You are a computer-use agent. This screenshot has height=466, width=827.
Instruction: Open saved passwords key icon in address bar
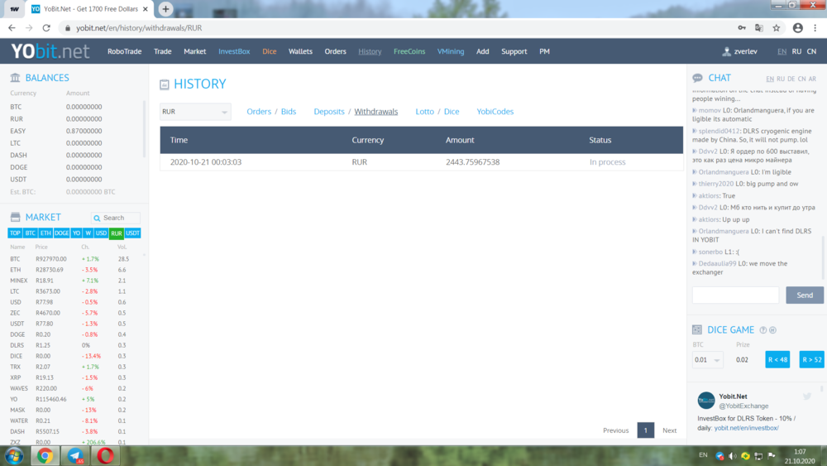point(742,28)
